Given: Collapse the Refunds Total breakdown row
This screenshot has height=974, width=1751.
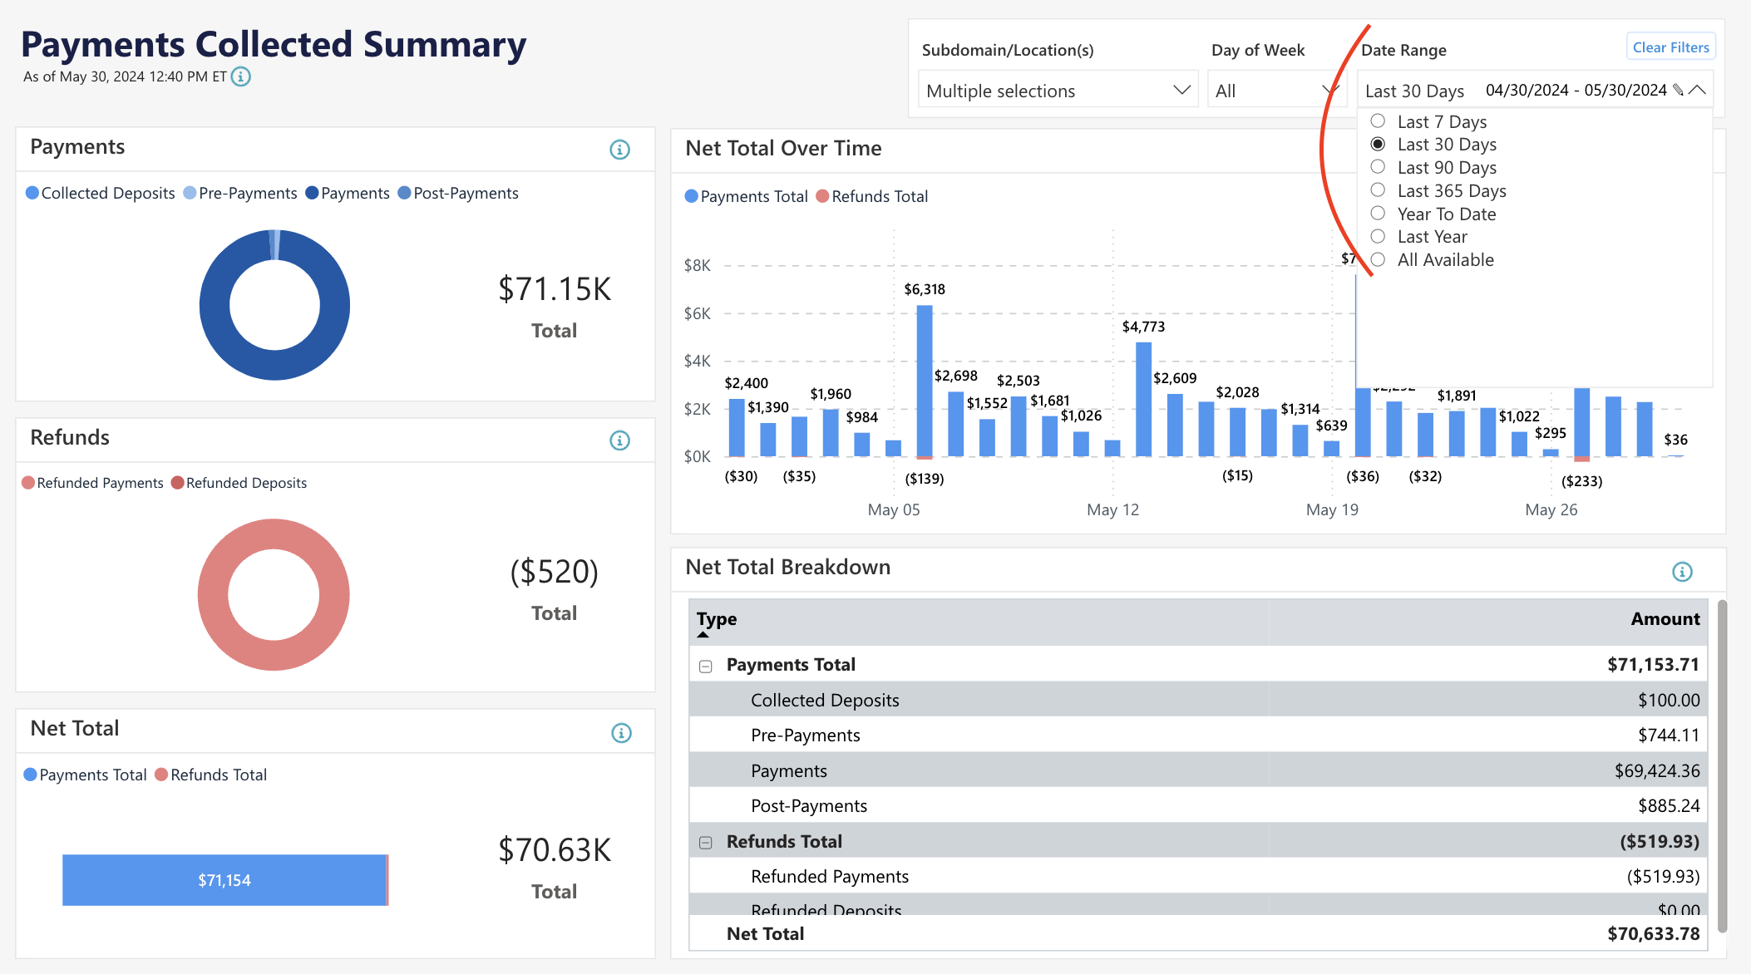Looking at the screenshot, I should point(707,842).
